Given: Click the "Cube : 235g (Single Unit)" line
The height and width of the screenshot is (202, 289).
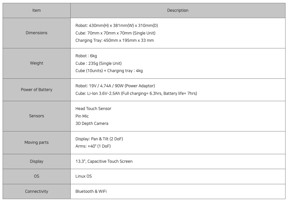Looking at the screenshot, I should point(98,63).
